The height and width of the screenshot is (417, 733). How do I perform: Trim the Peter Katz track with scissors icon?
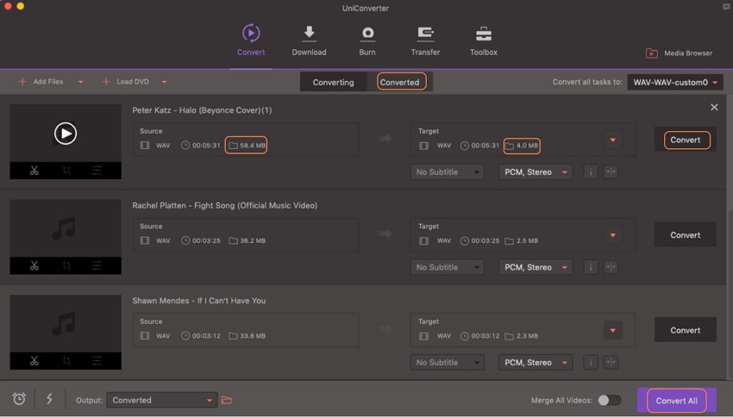34,171
